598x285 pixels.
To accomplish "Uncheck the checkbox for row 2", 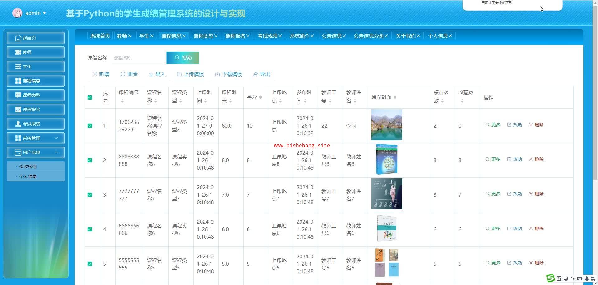I will coord(90,160).
